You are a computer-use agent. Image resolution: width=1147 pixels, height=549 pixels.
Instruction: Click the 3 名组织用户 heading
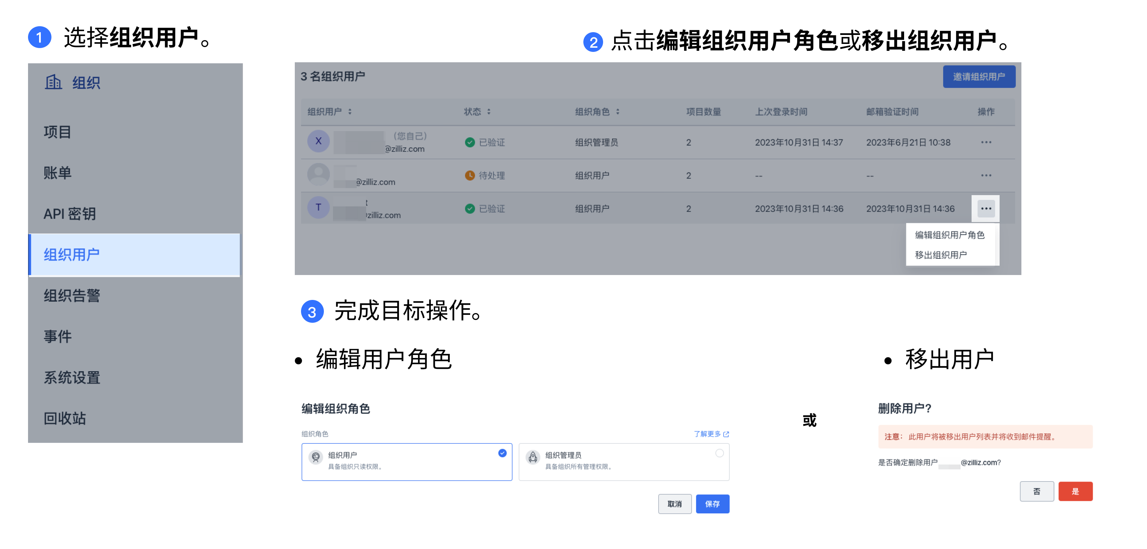click(333, 76)
